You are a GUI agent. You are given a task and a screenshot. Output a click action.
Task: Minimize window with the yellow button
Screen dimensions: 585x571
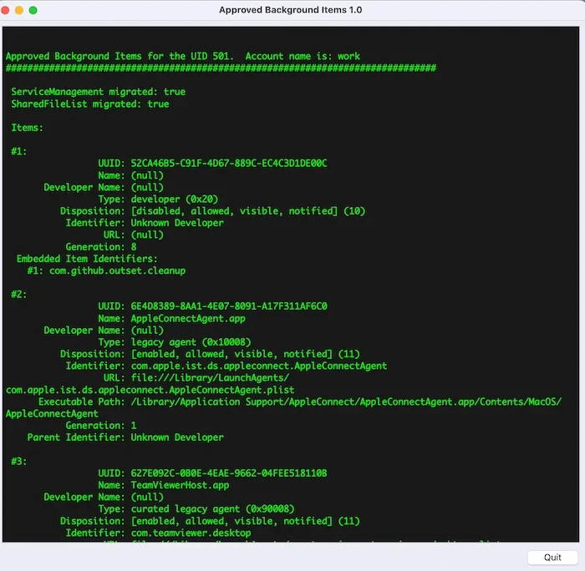19,10
